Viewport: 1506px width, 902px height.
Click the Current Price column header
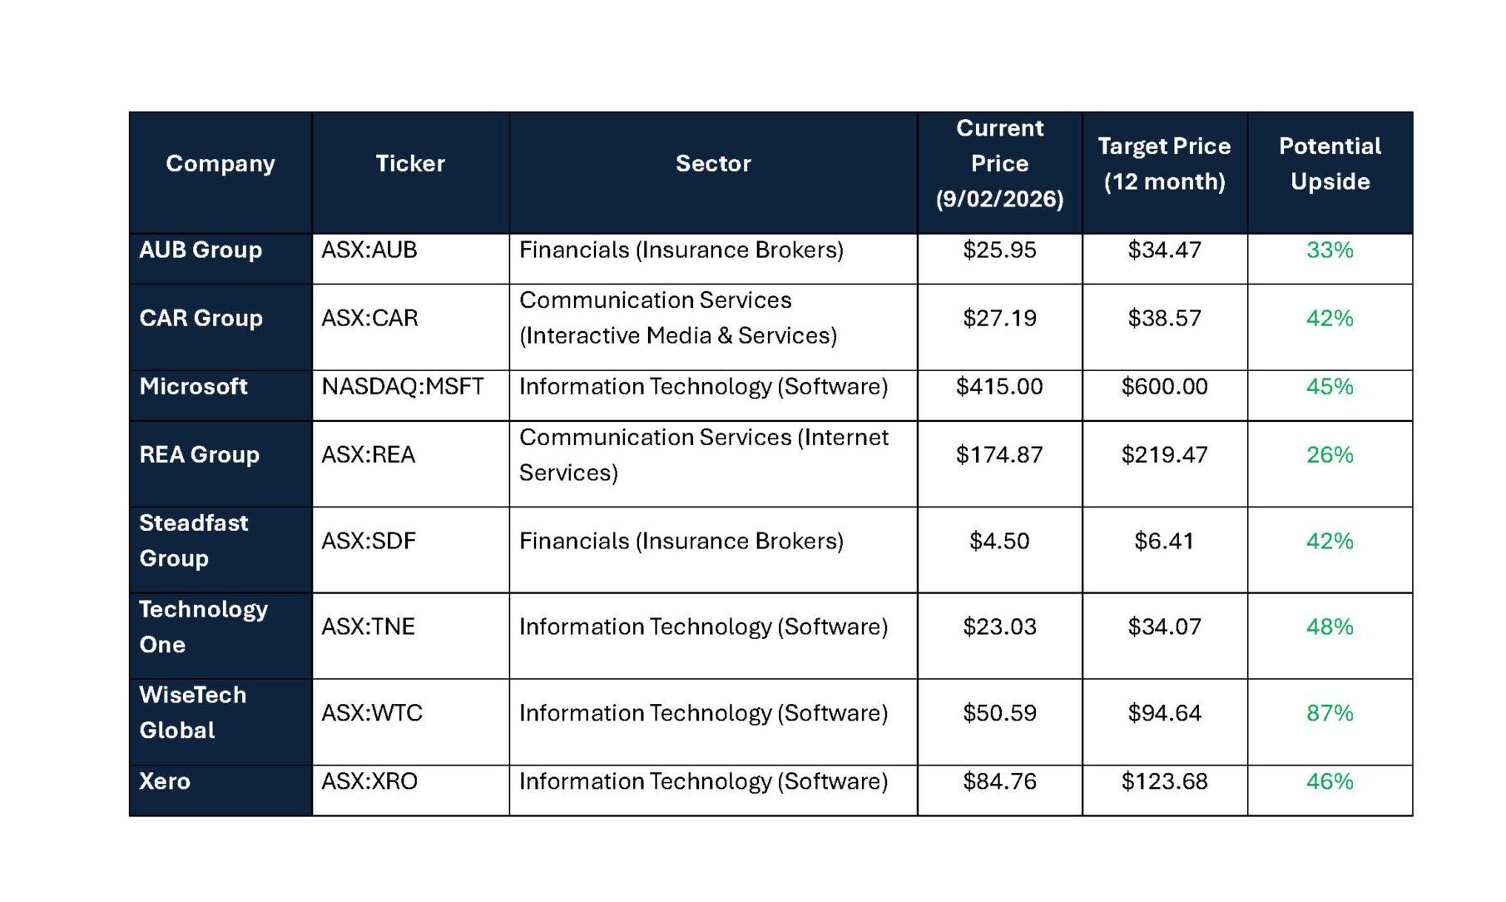(x=999, y=164)
